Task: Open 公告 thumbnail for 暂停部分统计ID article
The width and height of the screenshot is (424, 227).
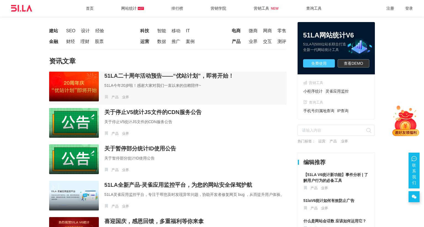Action: [74, 159]
